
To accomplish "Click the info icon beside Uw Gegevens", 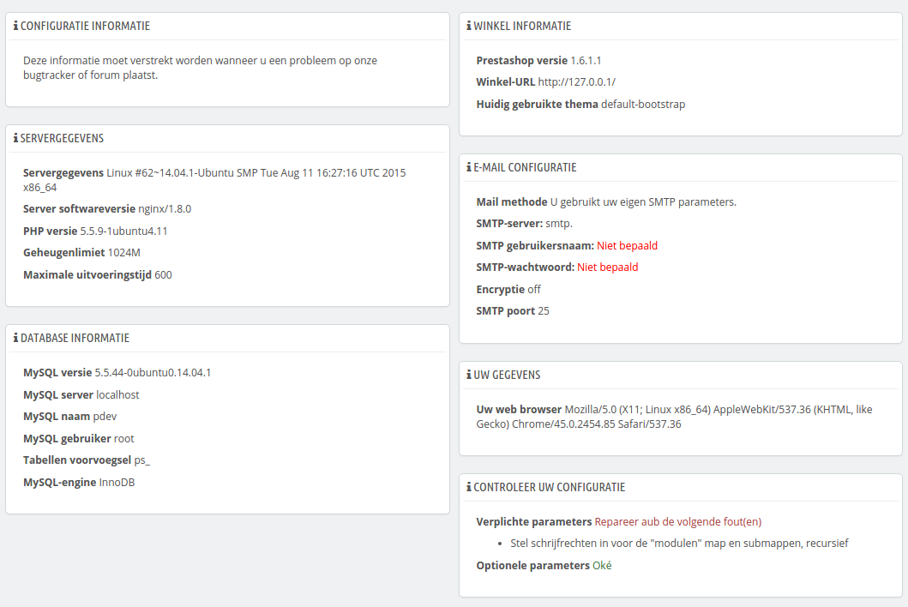I will (469, 376).
